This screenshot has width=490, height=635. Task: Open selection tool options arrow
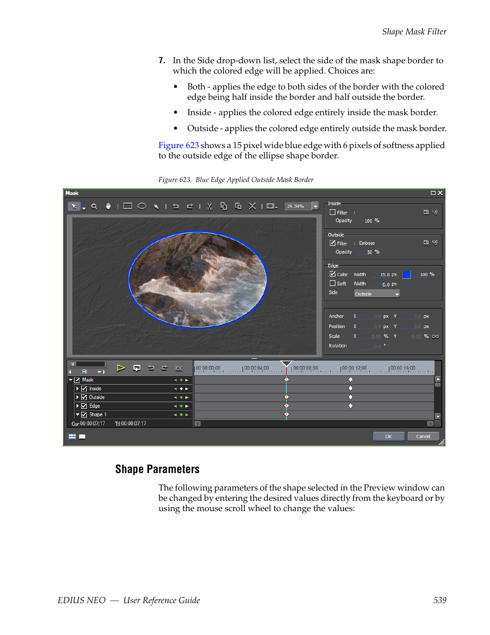point(84,209)
